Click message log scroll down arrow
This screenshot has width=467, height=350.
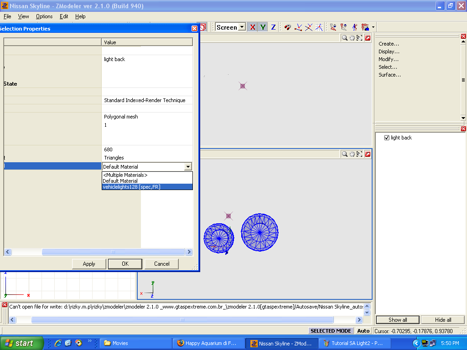click(x=367, y=313)
